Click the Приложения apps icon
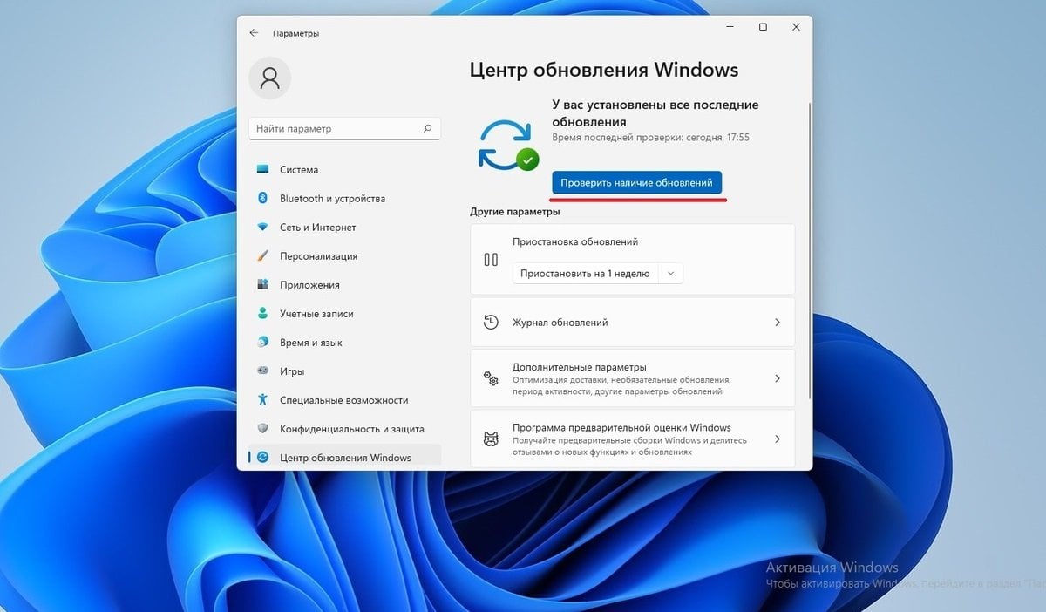1046x612 pixels. 262,285
